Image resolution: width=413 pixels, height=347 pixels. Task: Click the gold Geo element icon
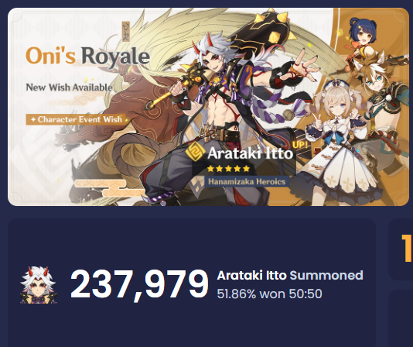(195, 152)
